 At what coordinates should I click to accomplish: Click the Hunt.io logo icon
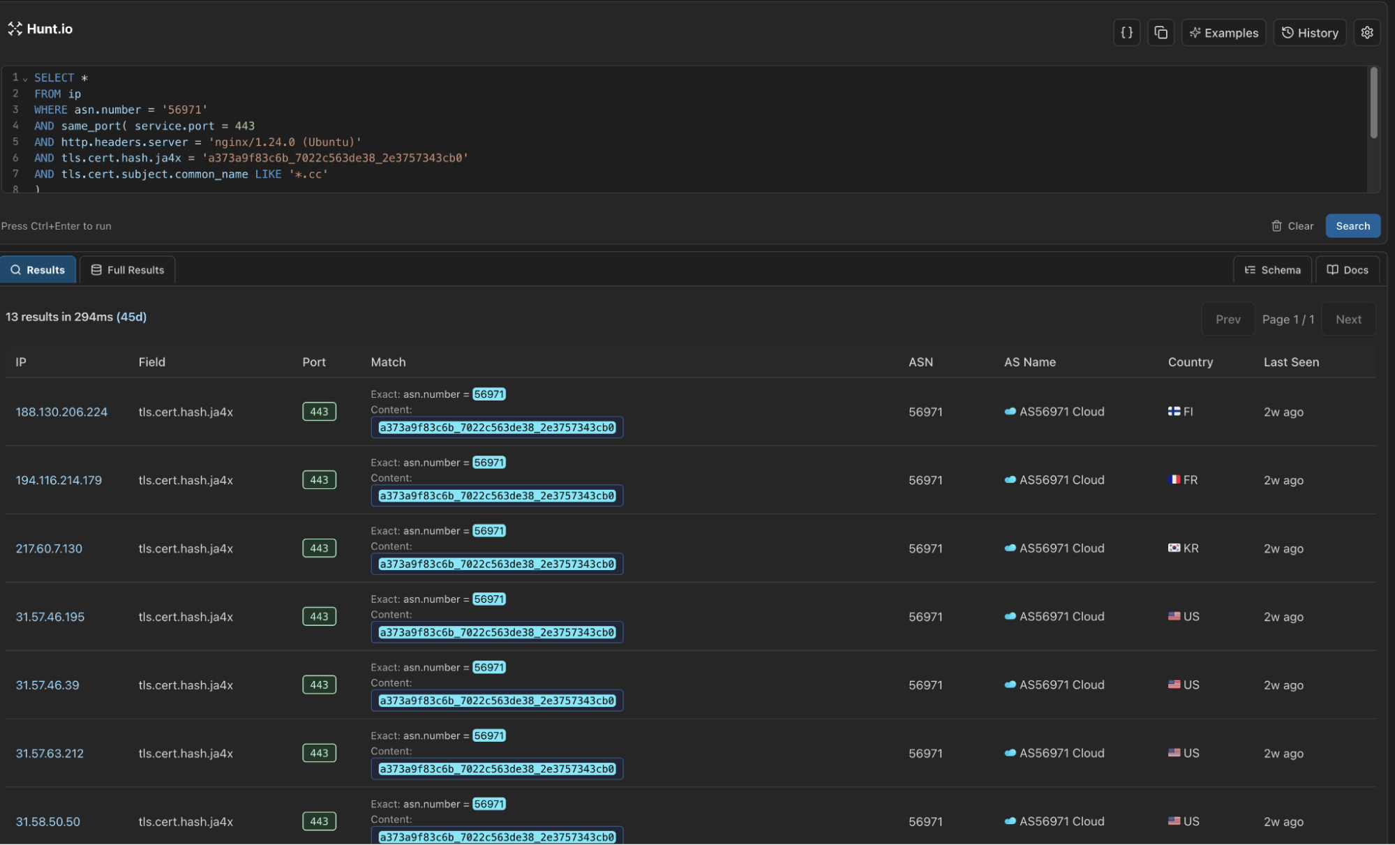coord(15,29)
